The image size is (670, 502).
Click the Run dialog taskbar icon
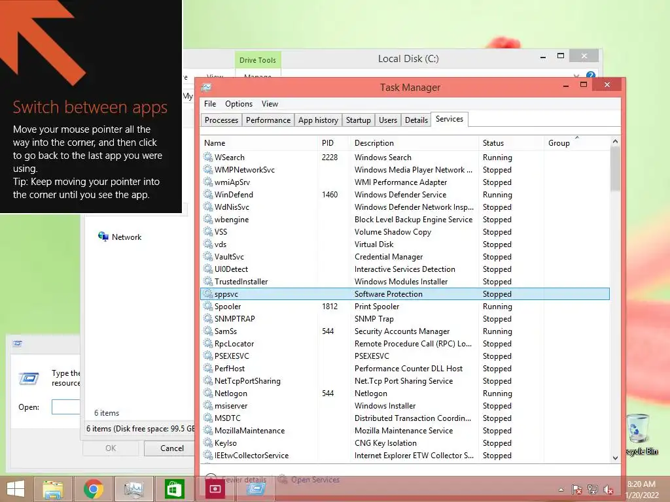(256, 489)
